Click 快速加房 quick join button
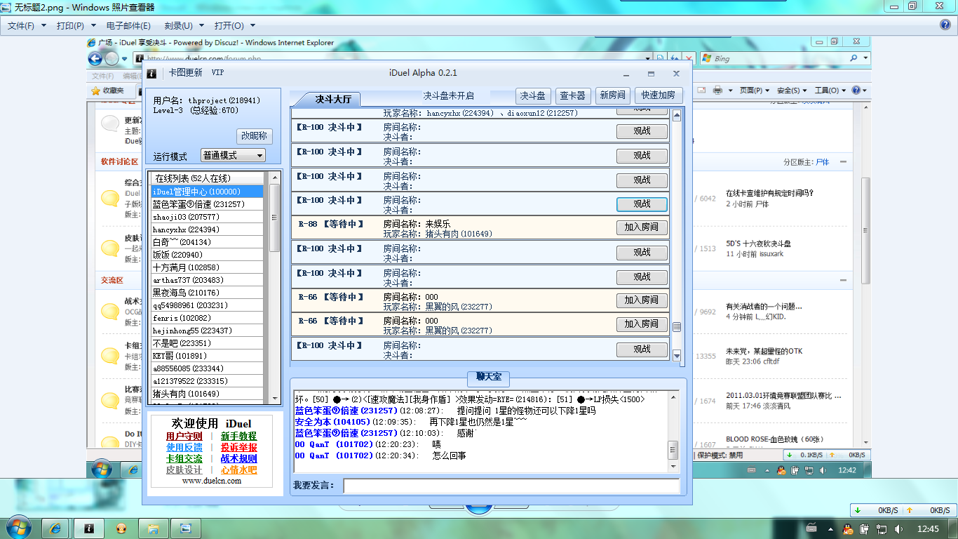The height and width of the screenshot is (539, 958). click(658, 95)
